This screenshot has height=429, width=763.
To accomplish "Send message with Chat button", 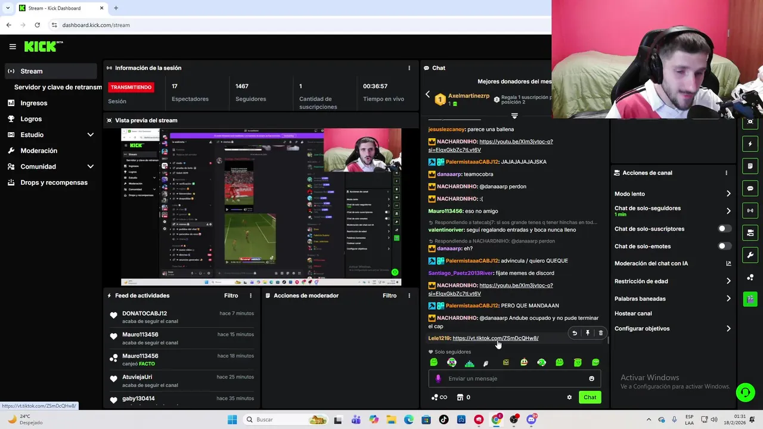I will pyautogui.click(x=590, y=397).
